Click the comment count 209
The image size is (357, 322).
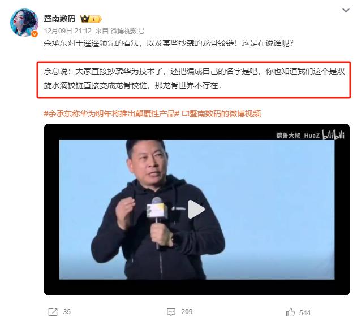pyautogui.click(x=187, y=311)
